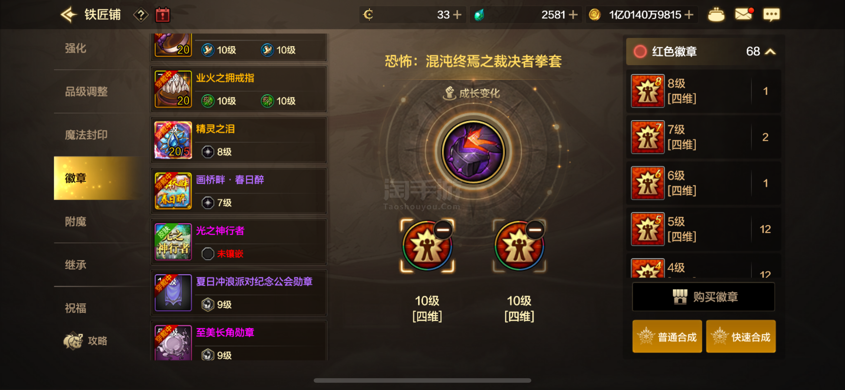The height and width of the screenshot is (390, 845).
Task: Click the 购买徽章 button
Action: click(x=703, y=297)
